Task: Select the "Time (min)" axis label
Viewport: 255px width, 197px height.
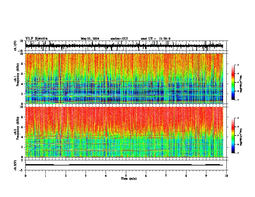Action: (x=129, y=179)
